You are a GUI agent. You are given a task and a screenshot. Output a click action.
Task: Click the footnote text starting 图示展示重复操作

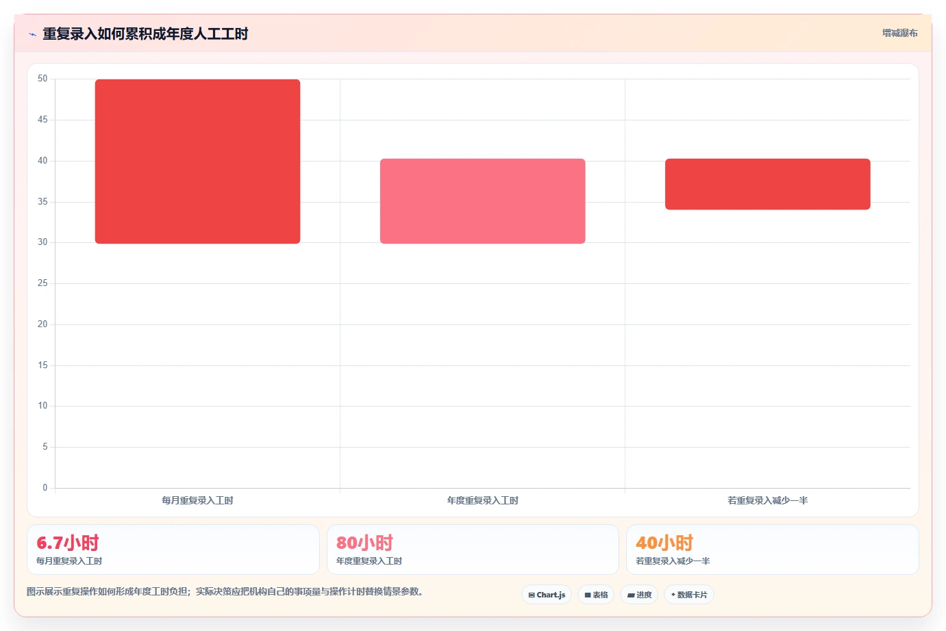[225, 591]
